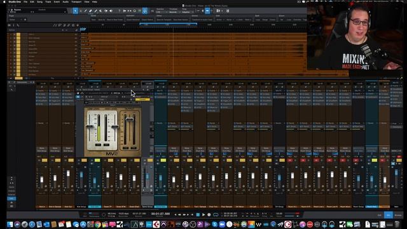The image size is (407, 229).
Task: Open the Transport menu
Action: click(76, 1)
